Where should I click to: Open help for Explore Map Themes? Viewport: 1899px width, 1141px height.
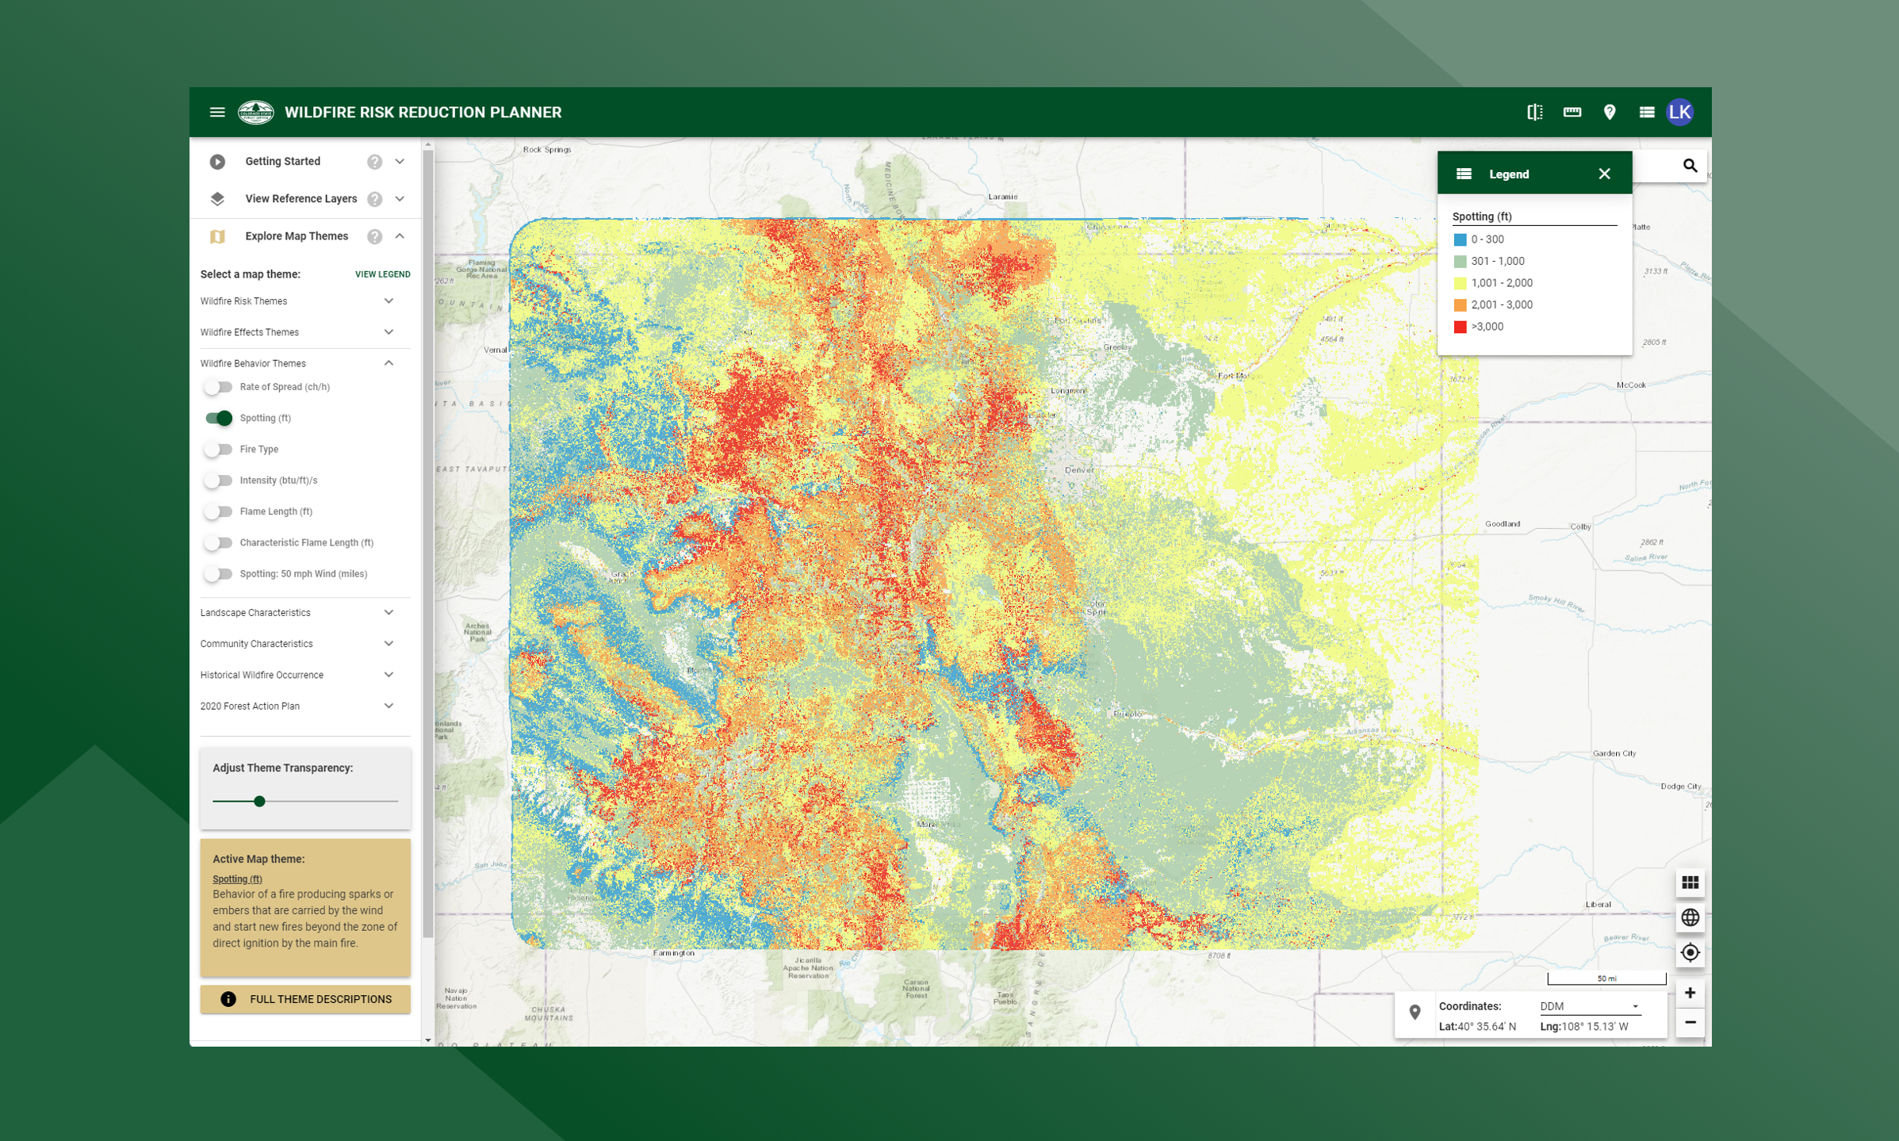click(x=374, y=236)
